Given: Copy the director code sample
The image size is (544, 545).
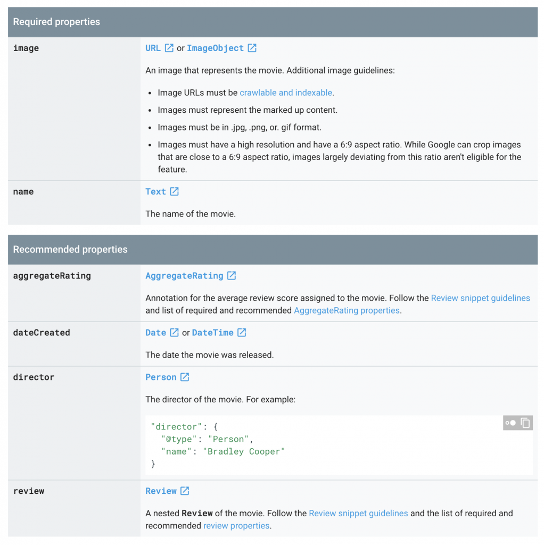Looking at the screenshot, I should (525, 423).
